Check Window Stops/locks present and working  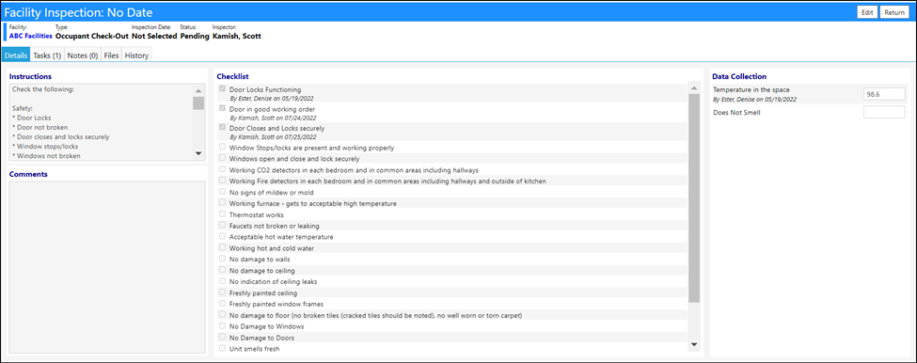click(x=222, y=148)
